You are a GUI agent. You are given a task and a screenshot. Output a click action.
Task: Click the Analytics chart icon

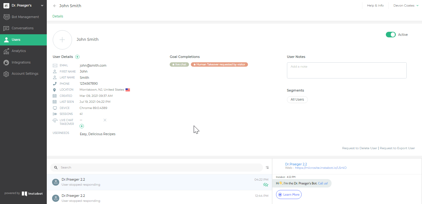pos(6,51)
